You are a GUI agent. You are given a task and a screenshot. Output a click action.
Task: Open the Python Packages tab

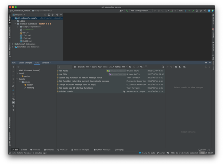tap(102, 150)
